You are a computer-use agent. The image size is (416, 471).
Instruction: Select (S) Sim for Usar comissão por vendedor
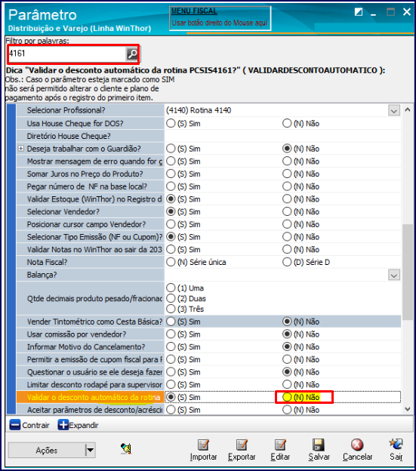point(171,334)
